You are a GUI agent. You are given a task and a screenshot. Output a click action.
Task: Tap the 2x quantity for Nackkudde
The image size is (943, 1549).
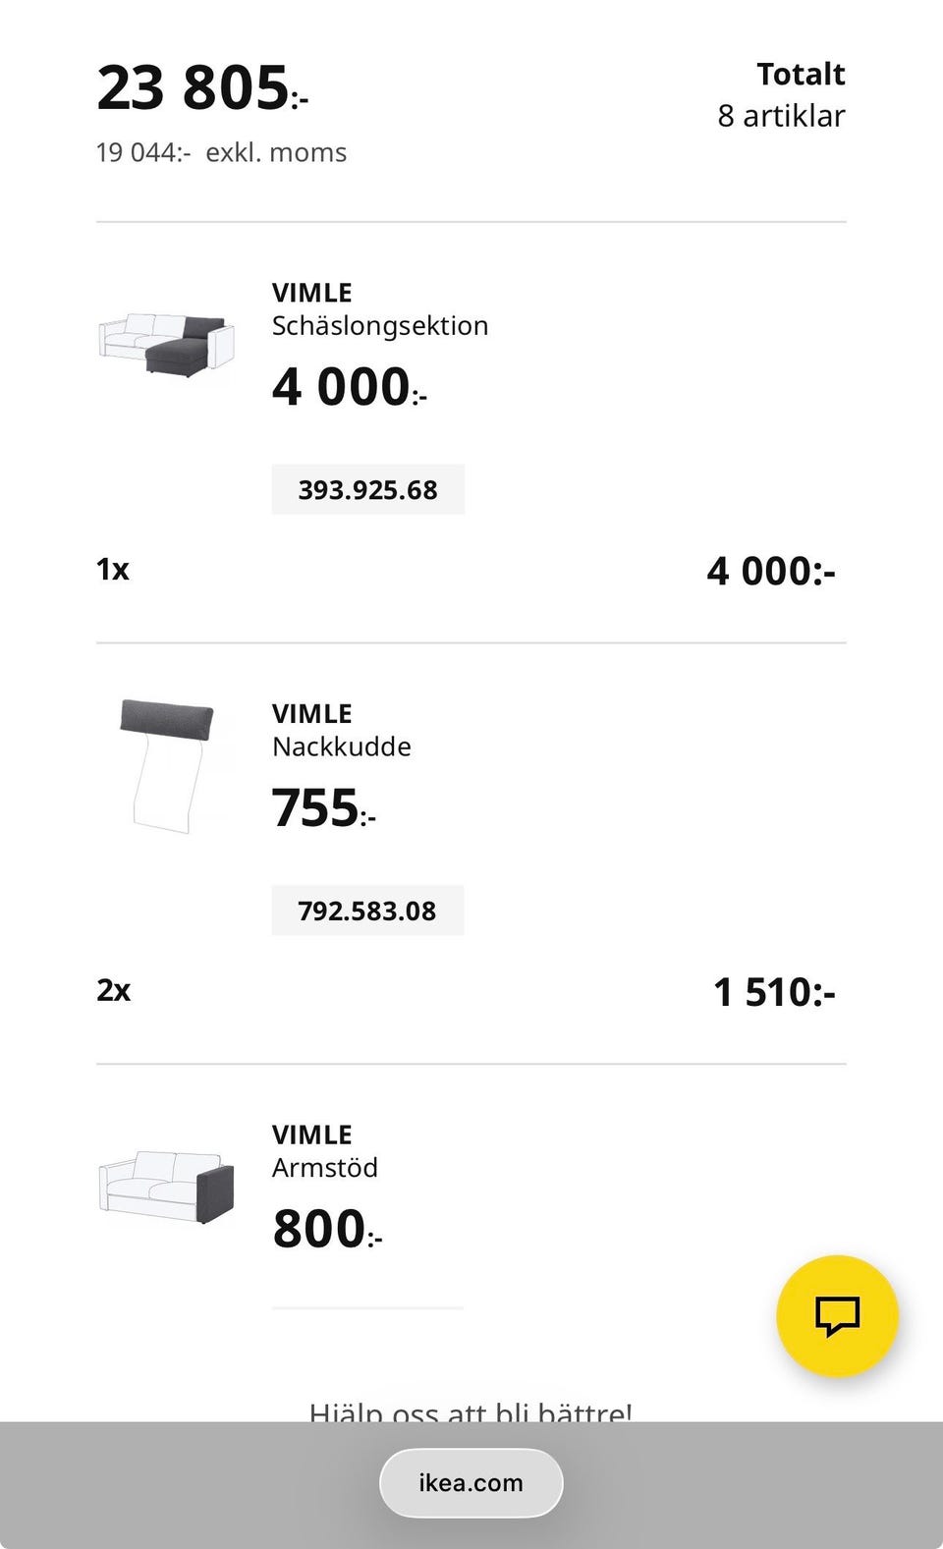(x=113, y=990)
